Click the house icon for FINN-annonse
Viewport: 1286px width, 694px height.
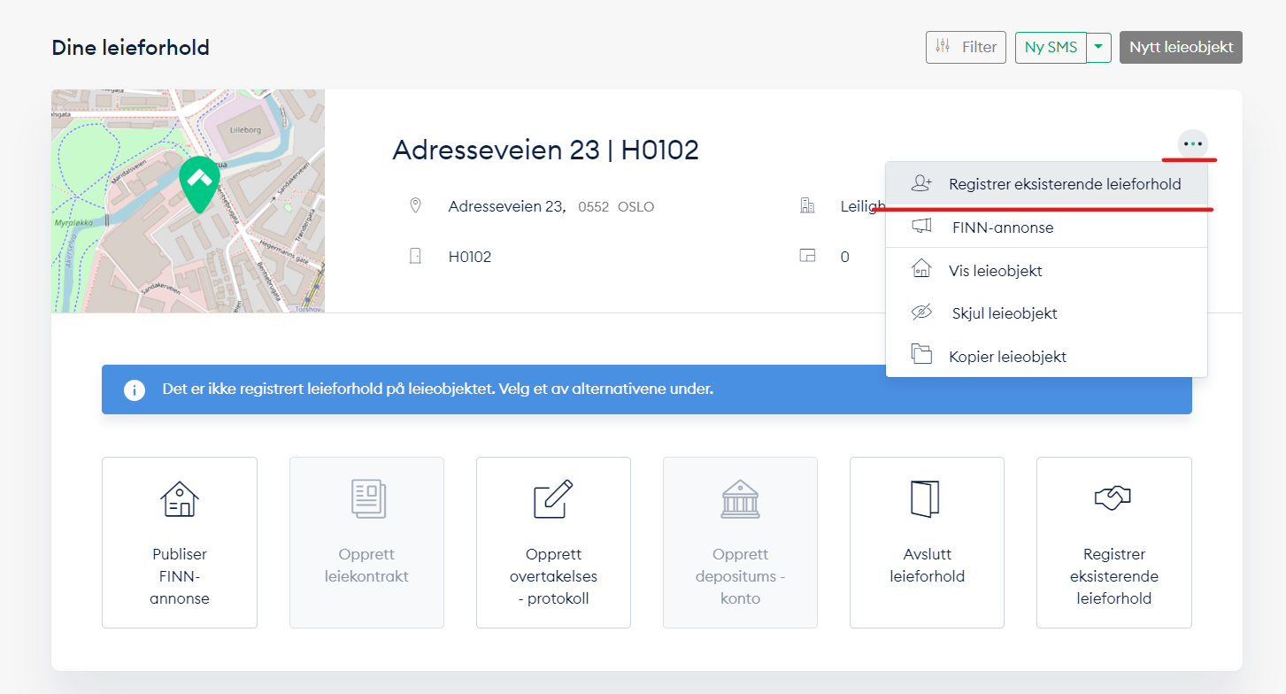(x=180, y=499)
